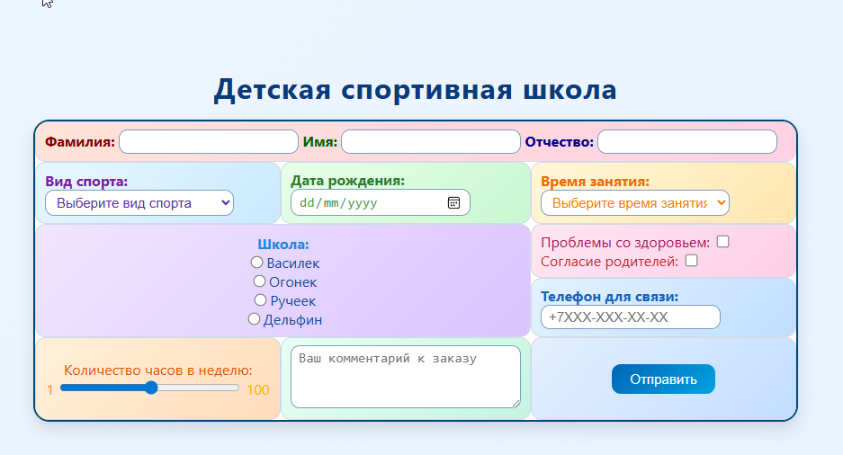Click the Вид спорта: label
The height and width of the screenshot is (455, 843).
tap(86, 182)
